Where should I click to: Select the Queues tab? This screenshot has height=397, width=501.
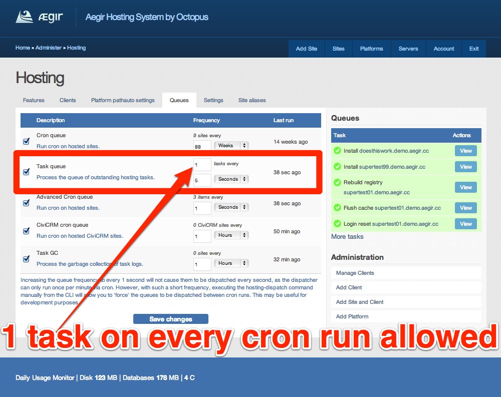tap(179, 100)
